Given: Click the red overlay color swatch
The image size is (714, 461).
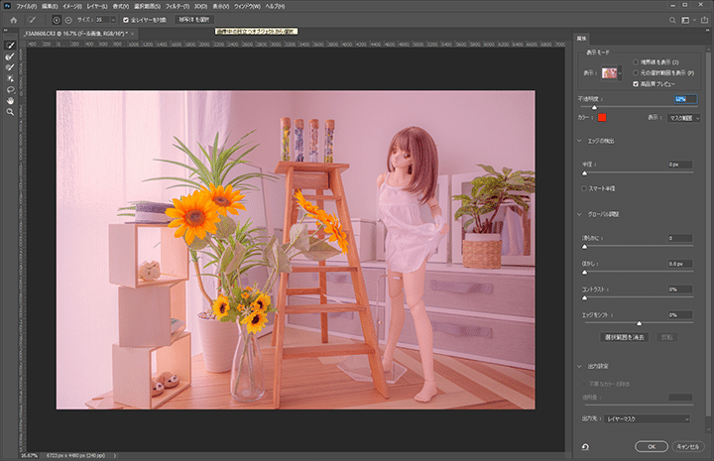Looking at the screenshot, I should [602, 118].
